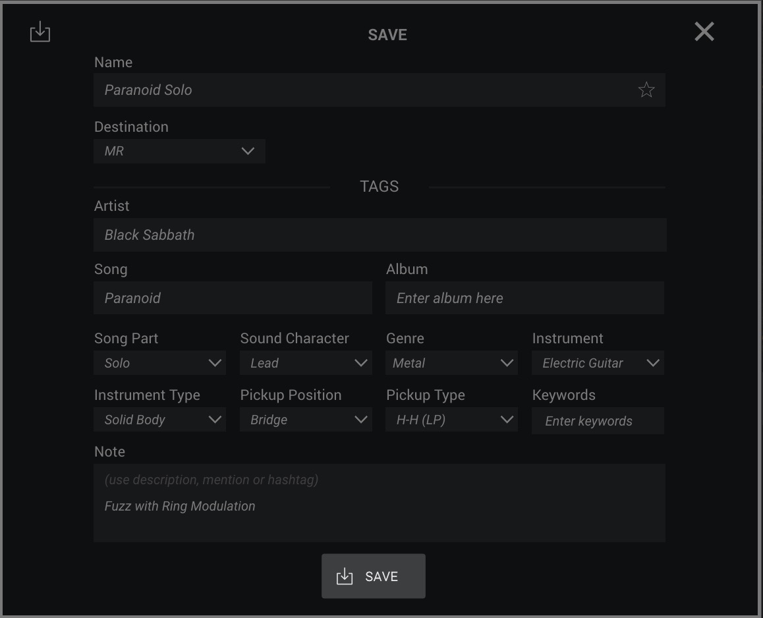Open the Destination dropdown showing MR
The width and height of the screenshot is (763, 618).
(179, 152)
